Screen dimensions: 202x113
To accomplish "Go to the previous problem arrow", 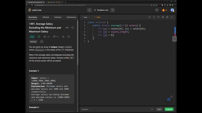I will point(89,10).
